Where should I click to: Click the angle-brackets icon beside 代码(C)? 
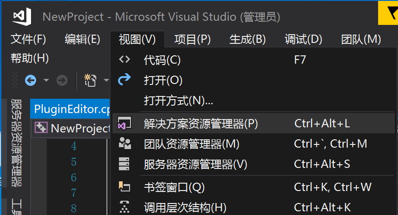124,60
